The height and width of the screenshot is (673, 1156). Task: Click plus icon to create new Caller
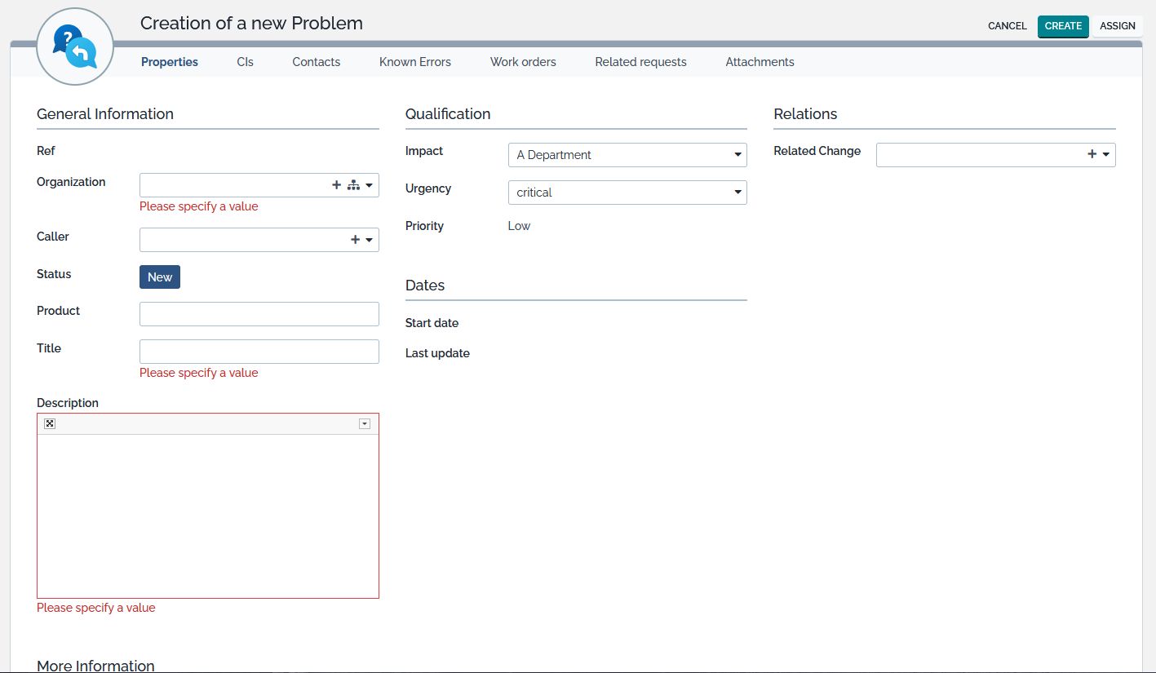point(355,240)
